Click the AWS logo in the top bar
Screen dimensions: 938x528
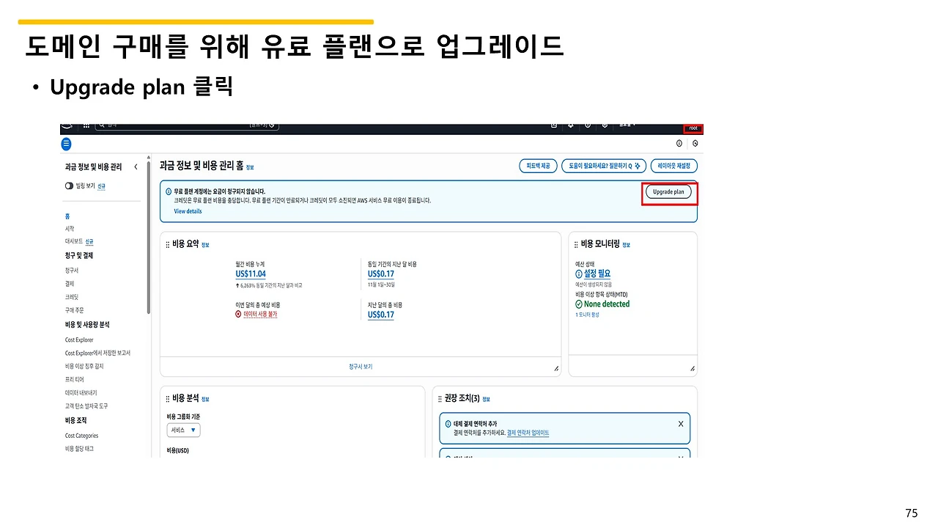click(67, 125)
